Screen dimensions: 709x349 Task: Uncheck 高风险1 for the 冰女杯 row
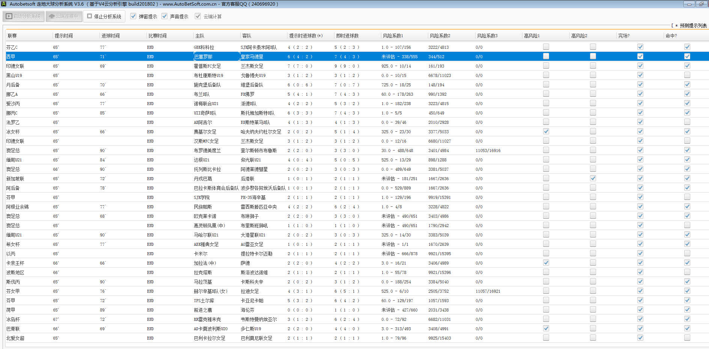pyautogui.click(x=546, y=132)
